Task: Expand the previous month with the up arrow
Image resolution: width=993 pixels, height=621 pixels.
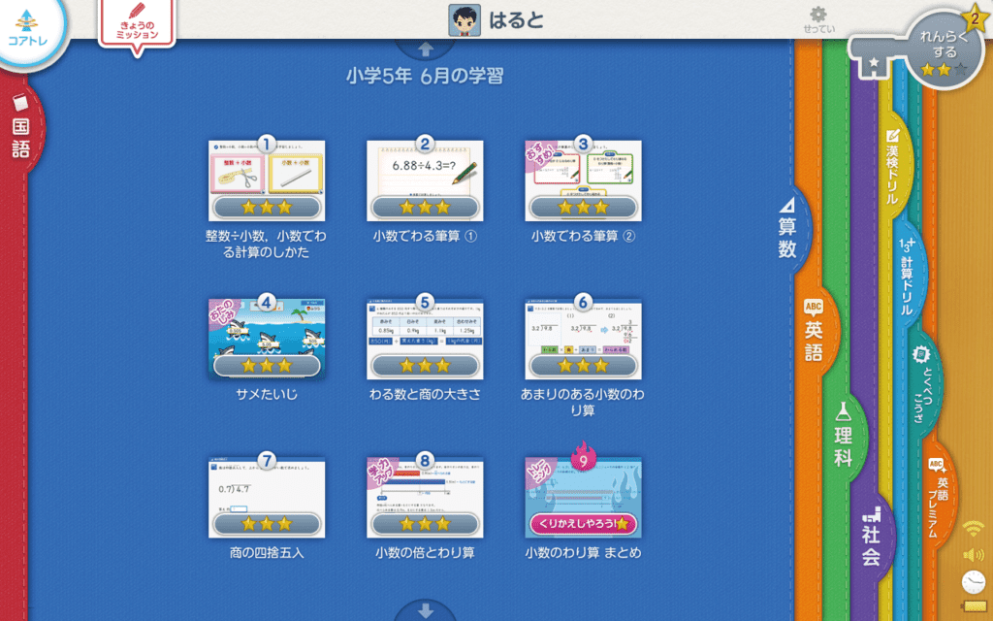Action: [x=424, y=47]
